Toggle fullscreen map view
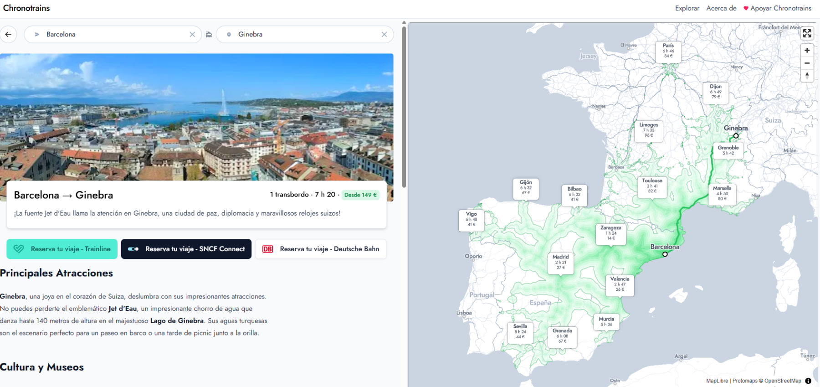 (x=807, y=33)
